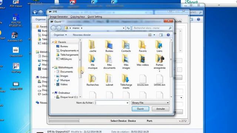Open the view options dropdown arrow

pyautogui.click(x=154, y=35)
